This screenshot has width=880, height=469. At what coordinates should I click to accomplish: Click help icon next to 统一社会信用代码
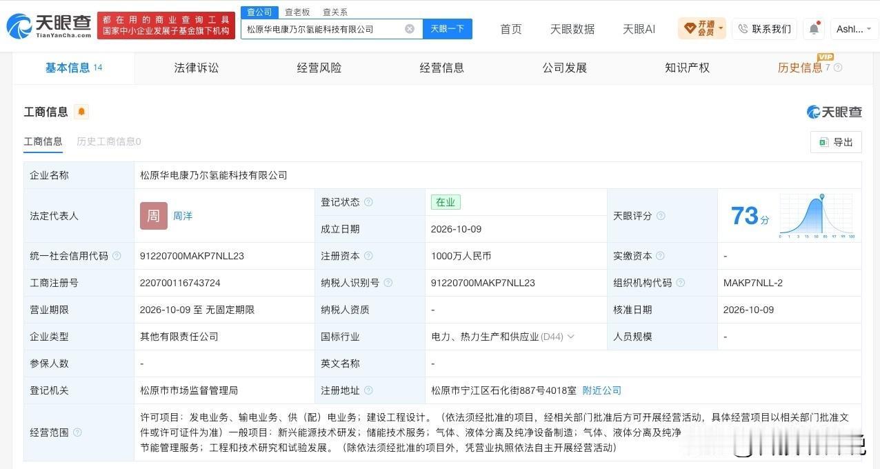pos(117,256)
